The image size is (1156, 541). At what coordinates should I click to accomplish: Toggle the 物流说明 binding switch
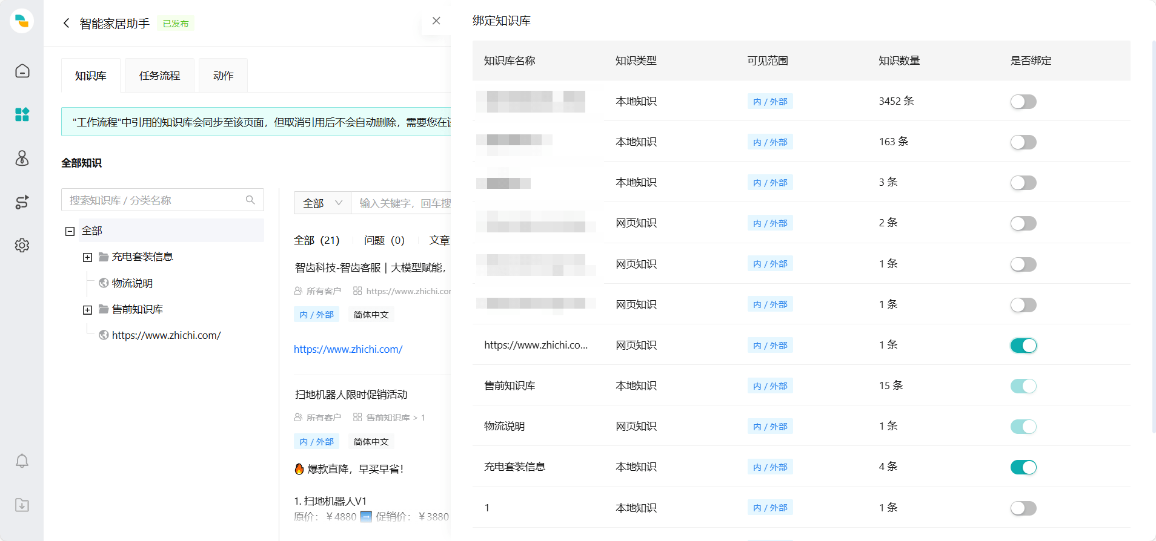pyautogui.click(x=1023, y=427)
